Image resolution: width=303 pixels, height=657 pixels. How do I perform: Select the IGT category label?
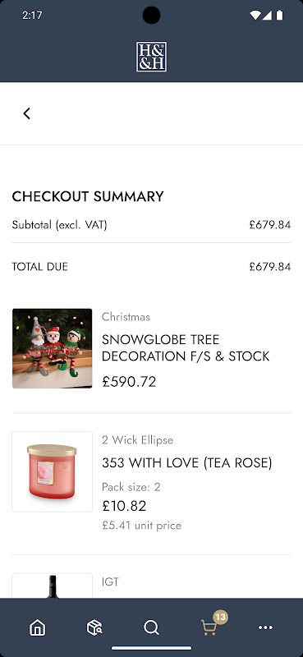[x=110, y=581]
